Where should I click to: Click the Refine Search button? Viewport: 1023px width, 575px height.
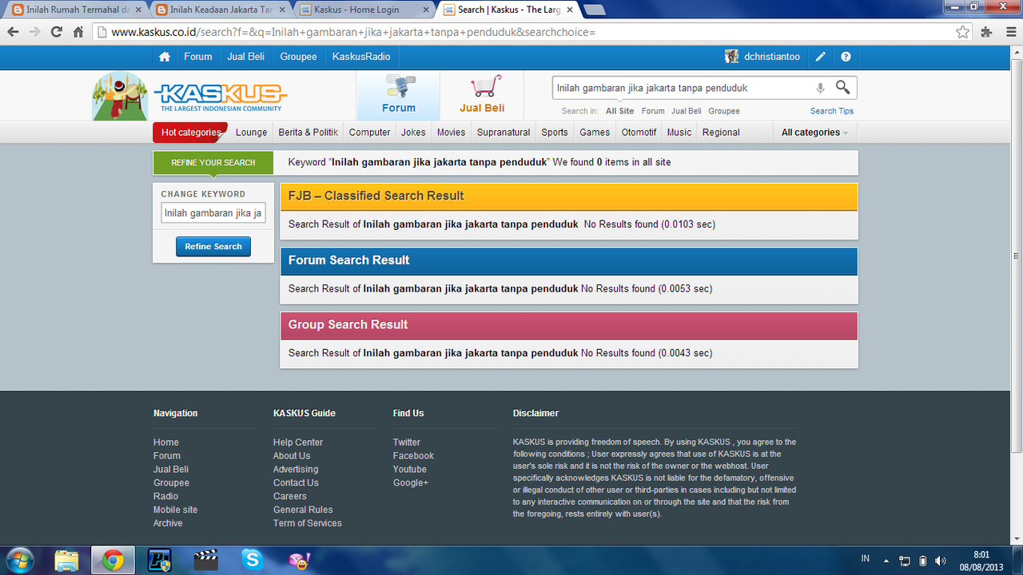[x=213, y=247]
